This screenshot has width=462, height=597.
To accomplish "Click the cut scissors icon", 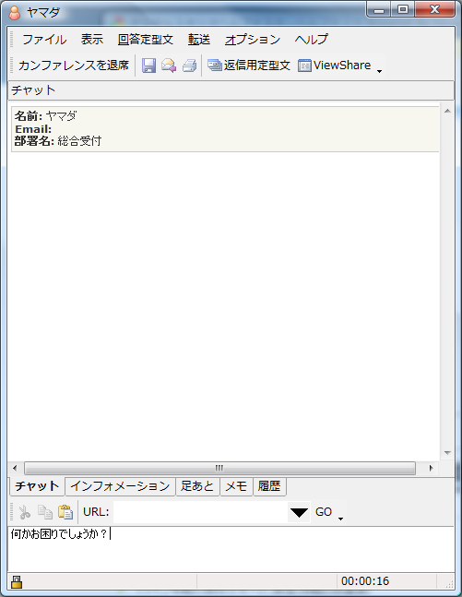I will (25, 512).
